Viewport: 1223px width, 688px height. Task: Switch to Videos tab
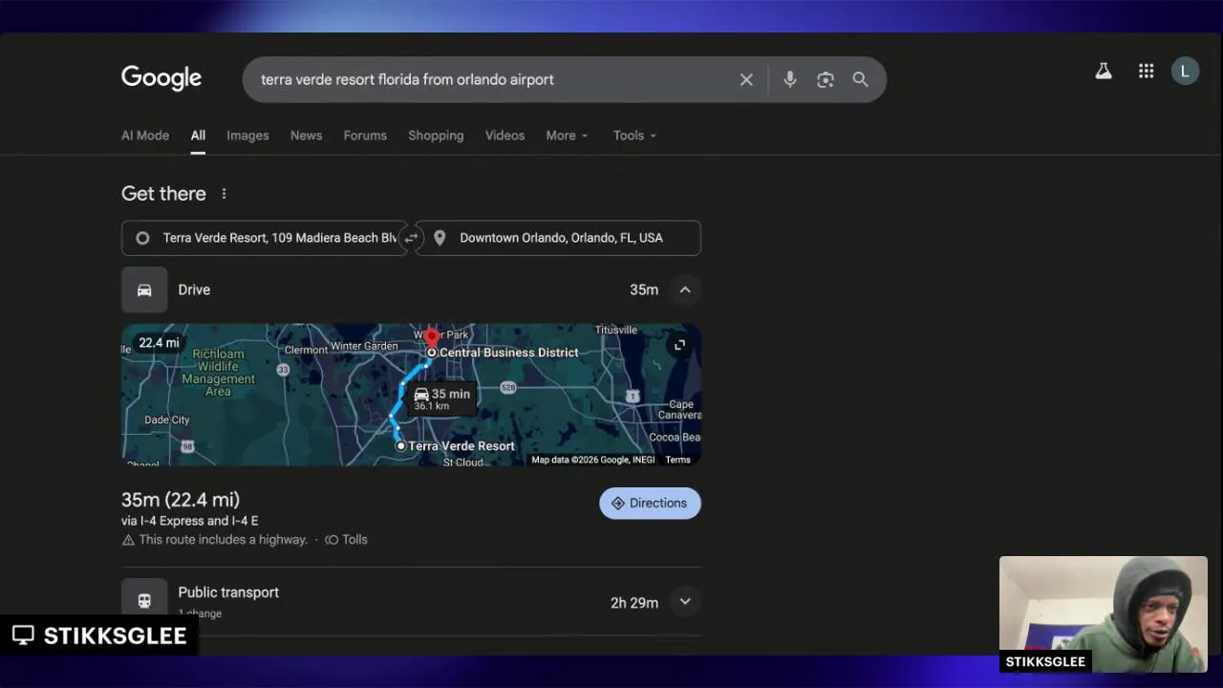tap(504, 136)
